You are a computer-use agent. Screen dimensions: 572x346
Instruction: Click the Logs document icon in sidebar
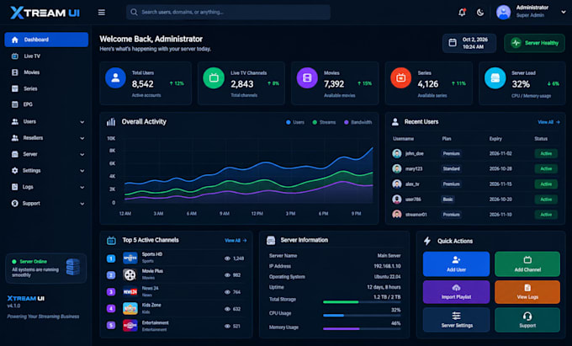(x=14, y=187)
